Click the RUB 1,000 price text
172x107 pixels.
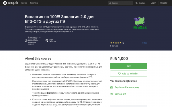[119, 58]
